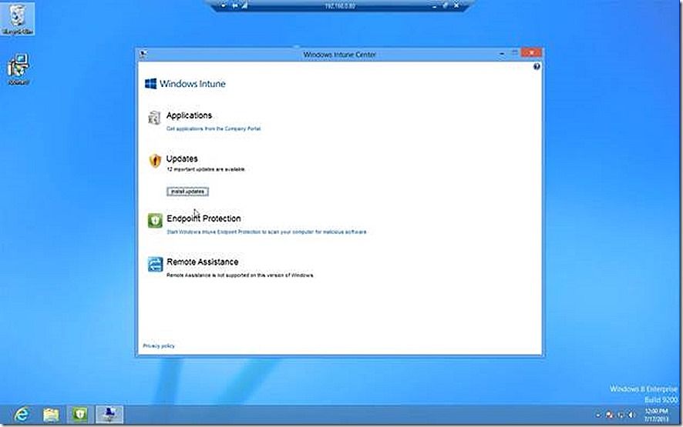Click the Windows Intune logo
The image size is (683, 427).
pos(185,84)
